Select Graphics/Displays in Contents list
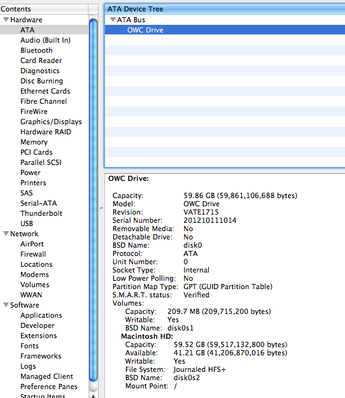The height and width of the screenshot is (398, 345). [51, 122]
